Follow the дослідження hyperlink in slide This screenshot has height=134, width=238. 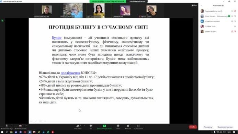[x=70, y=73]
